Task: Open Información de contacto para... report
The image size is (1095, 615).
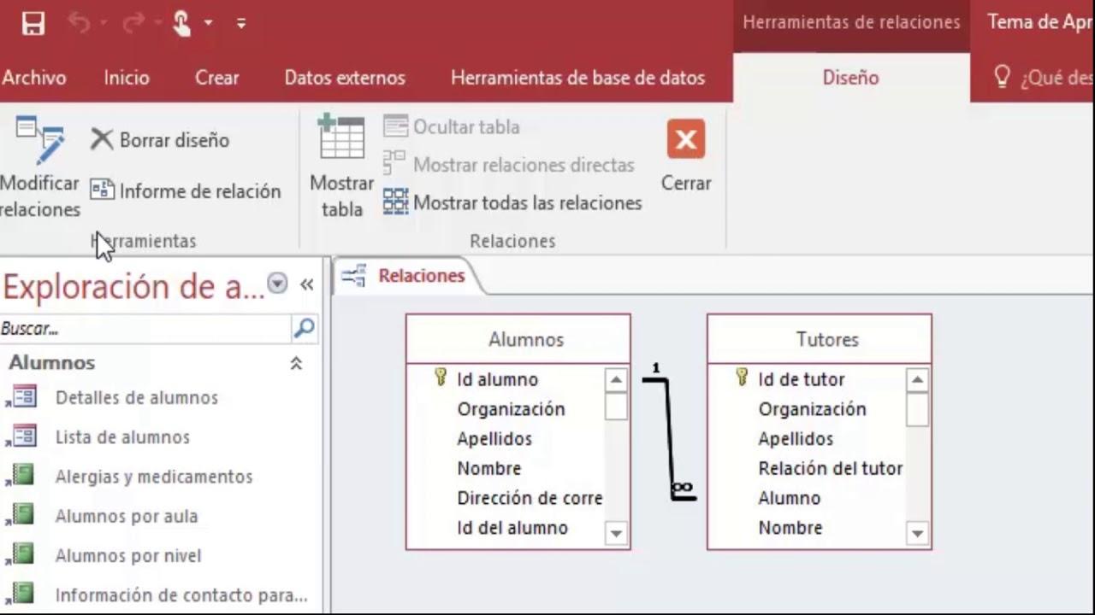Action: 181,595
